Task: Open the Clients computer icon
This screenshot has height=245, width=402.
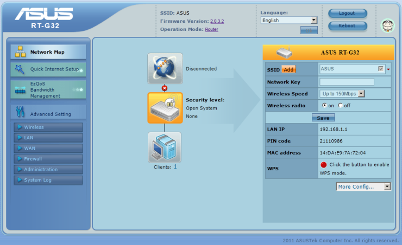Action: point(165,147)
